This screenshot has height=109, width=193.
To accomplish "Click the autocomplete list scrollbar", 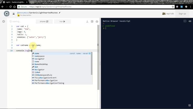I will click(x=92, y=64).
